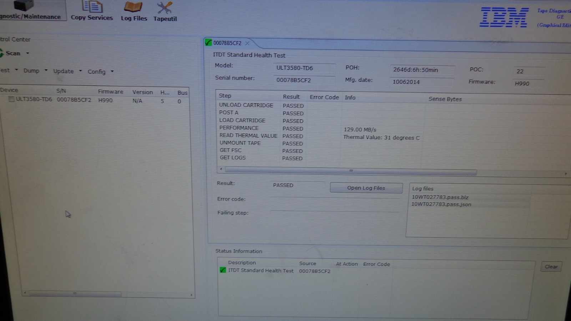Click the At Action column header
The width and height of the screenshot is (571, 321).
[347, 264]
